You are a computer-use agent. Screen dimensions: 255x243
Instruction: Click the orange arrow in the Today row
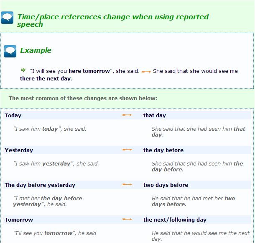click(127, 115)
